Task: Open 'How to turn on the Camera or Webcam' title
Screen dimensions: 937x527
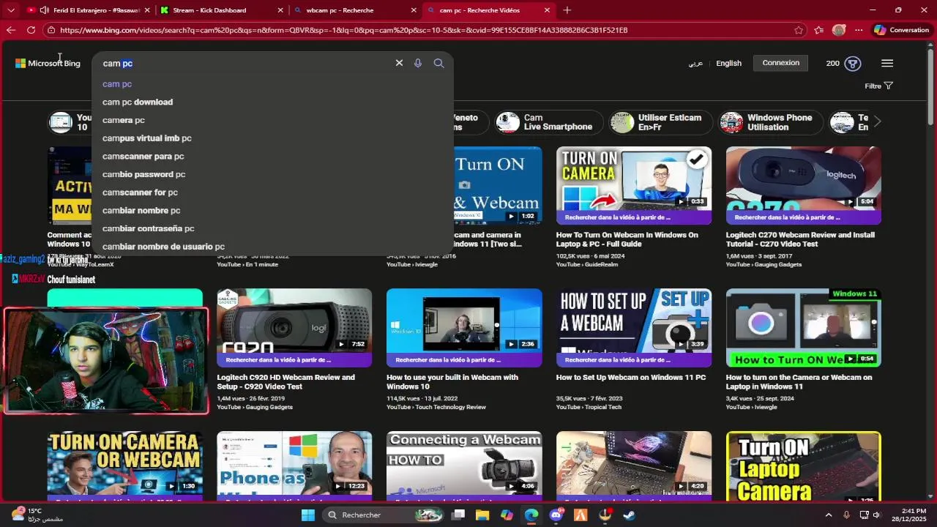Action: coord(799,382)
